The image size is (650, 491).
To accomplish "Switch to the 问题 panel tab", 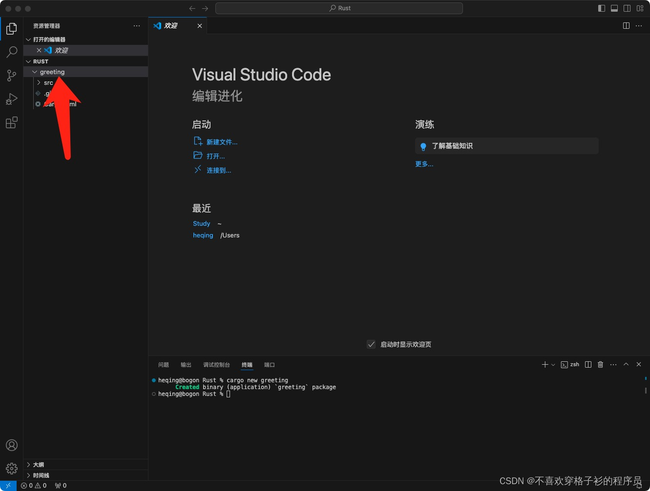I will [x=164, y=365].
